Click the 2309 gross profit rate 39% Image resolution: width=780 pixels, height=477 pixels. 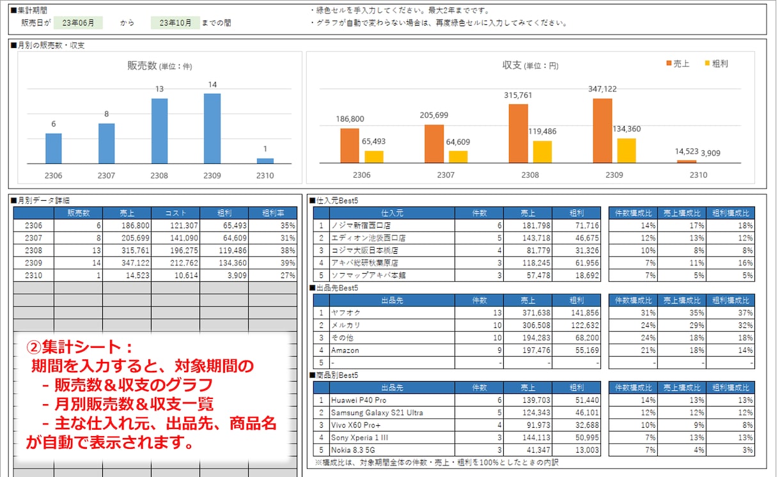tap(273, 263)
